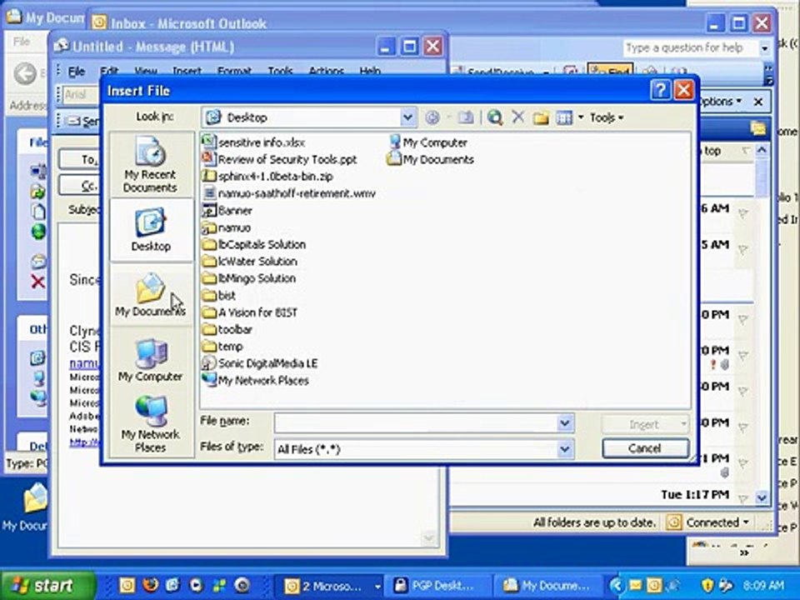Image resolution: width=800 pixels, height=600 pixels.
Task: Go up one folder level
Action: pyautogui.click(x=465, y=117)
